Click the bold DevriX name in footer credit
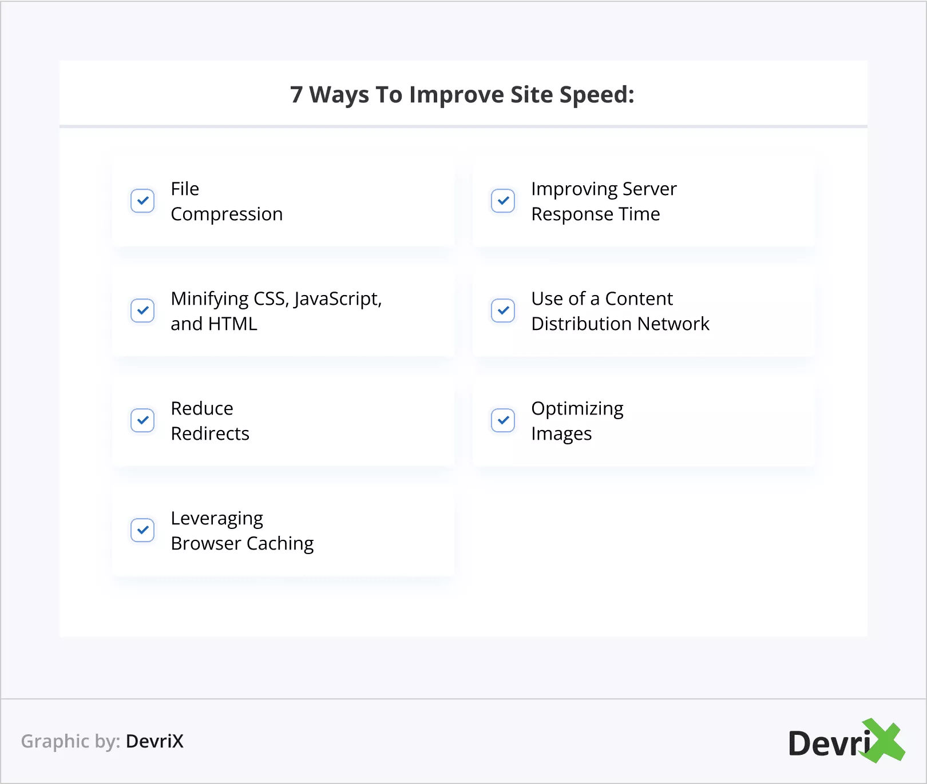This screenshot has height=784, width=927. (154, 741)
